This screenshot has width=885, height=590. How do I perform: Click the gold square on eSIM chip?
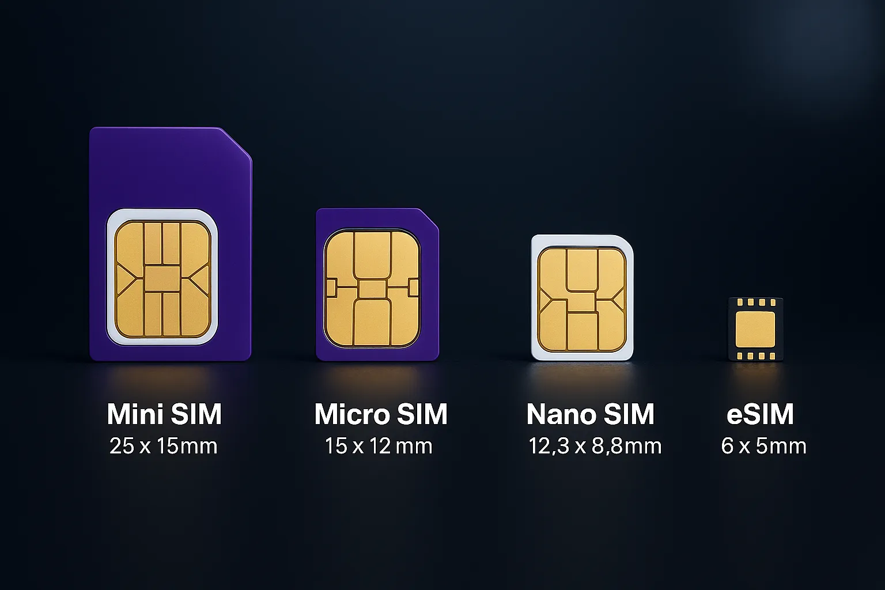coord(755,329)
